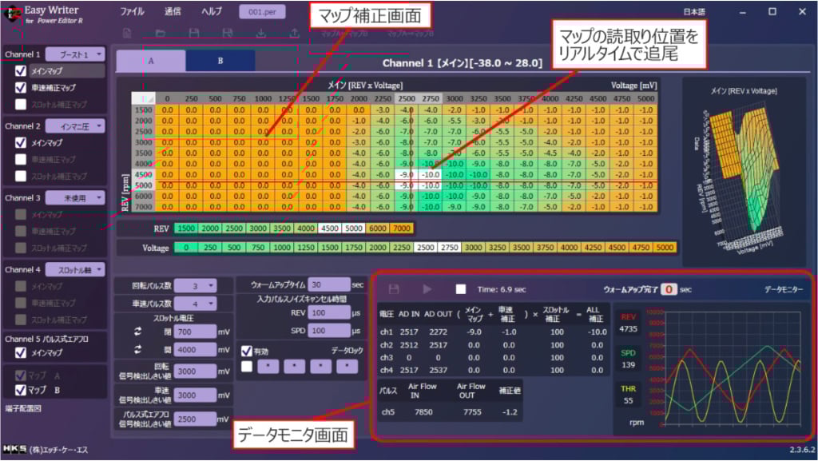Screen dimensions: 818x461
Task: Open the 端子配置図 link
Action: pos(24,407)
